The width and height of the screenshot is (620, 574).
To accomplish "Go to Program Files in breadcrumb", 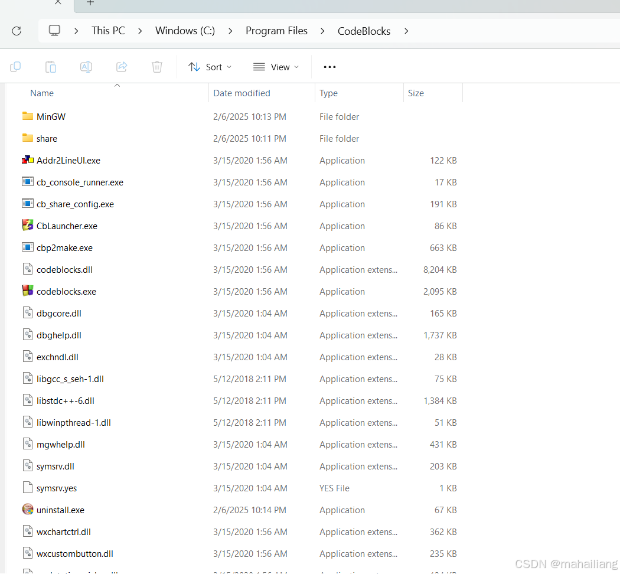I will pyautogui.click(x=276, y=31).
